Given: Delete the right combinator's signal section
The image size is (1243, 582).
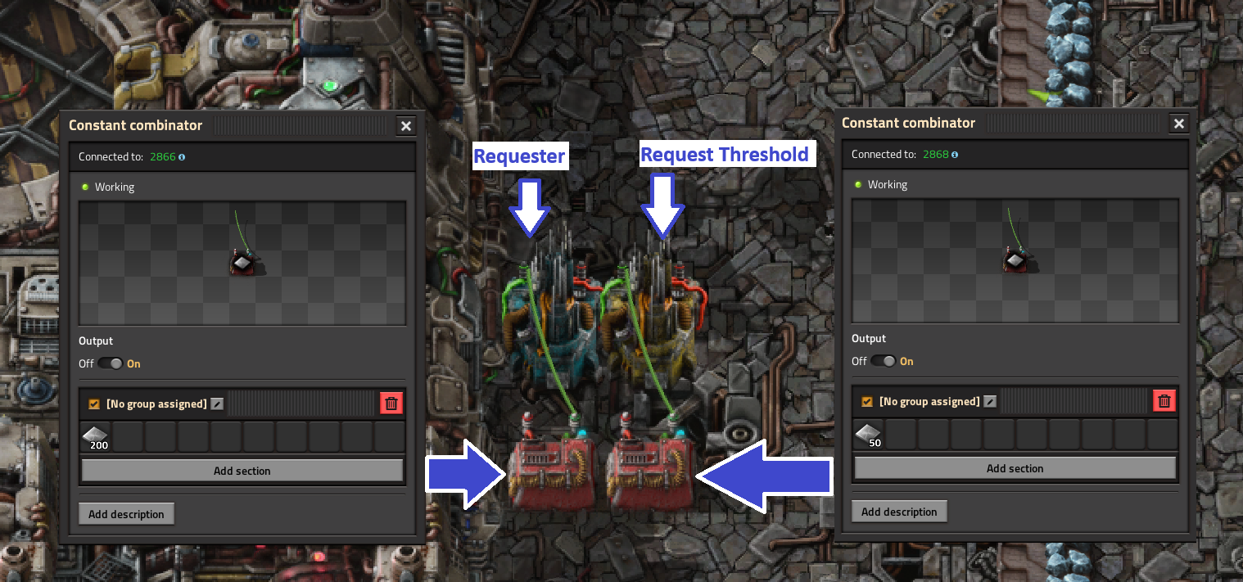Looking at the screenshot, I should coord(1164,400).
